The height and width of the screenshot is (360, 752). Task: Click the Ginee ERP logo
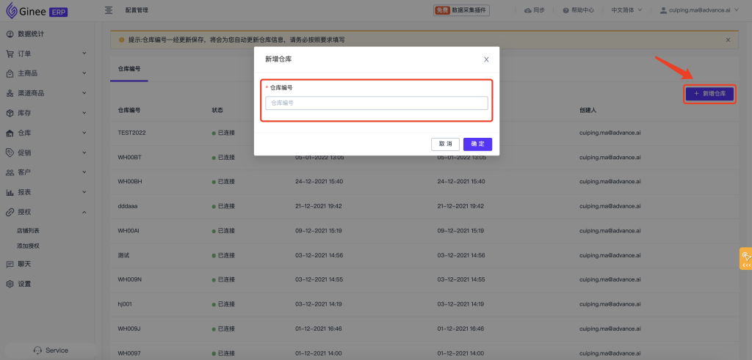[x=37, y=10]
